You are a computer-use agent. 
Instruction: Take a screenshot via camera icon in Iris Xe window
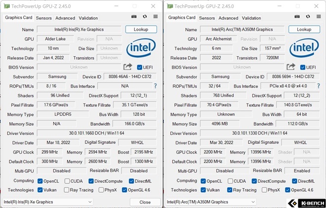pos(134,16)
